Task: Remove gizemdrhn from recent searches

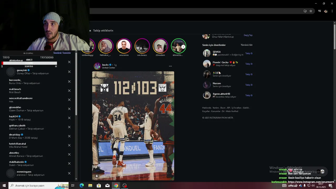Action: 69,109
